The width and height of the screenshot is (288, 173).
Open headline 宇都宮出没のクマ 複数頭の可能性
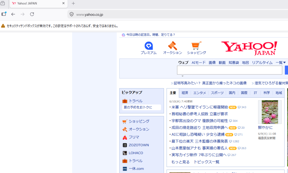(x=200, y=121)
